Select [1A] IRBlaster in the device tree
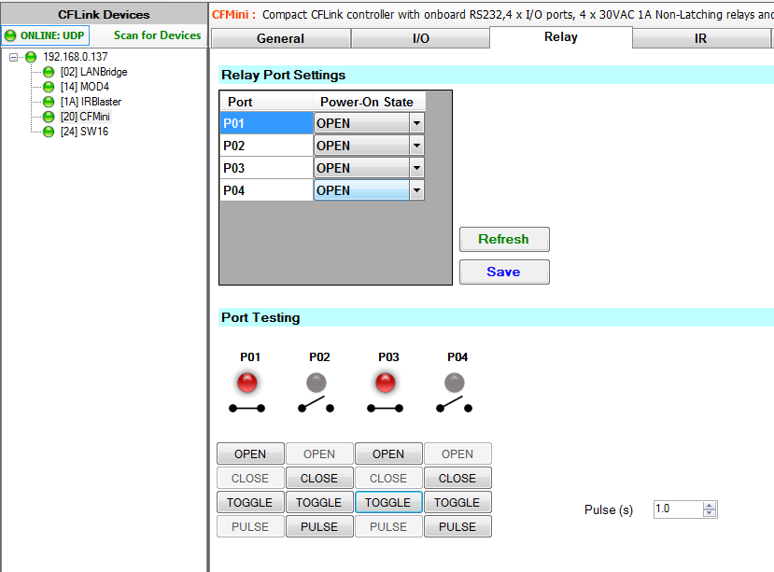Screen dimensions: 774x572 (x=91, y=102)
